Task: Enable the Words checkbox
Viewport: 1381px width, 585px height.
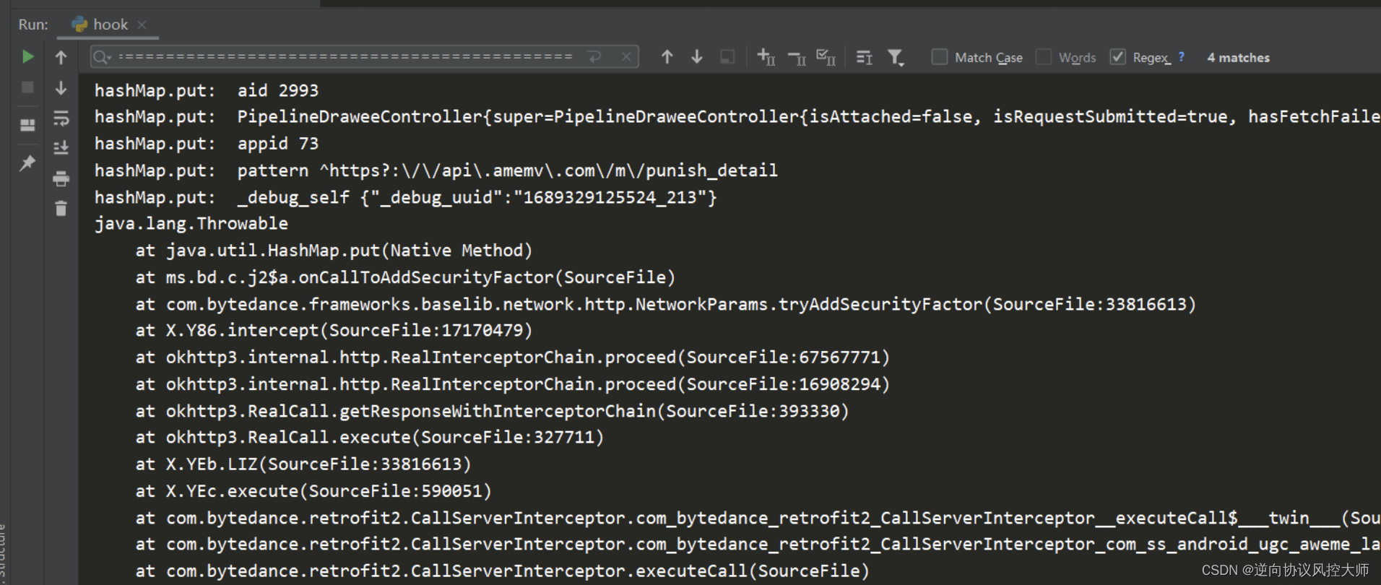Action: point(1043,56)
